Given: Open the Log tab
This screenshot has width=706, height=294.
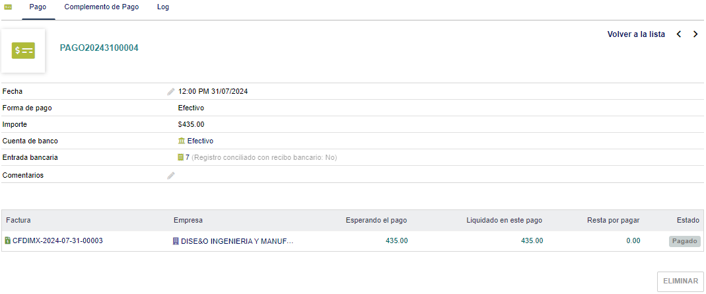Looking at the screenshot, I should pos(163,7).
